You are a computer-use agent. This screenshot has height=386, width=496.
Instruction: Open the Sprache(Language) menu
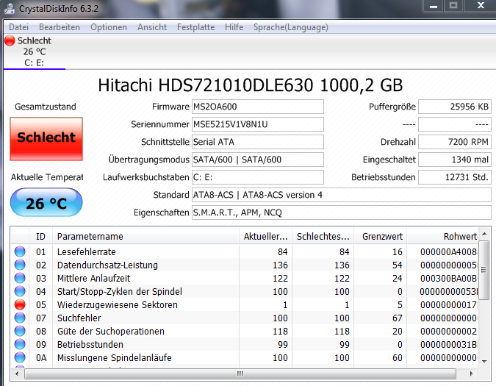pos(291,27)
